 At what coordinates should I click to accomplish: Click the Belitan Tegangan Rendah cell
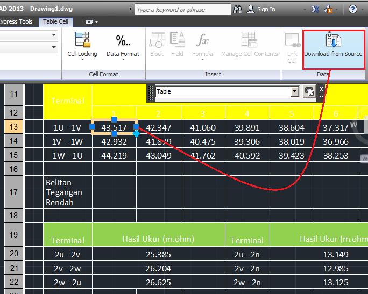(68, 192)
